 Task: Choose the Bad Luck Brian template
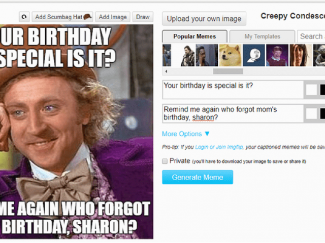277,55
